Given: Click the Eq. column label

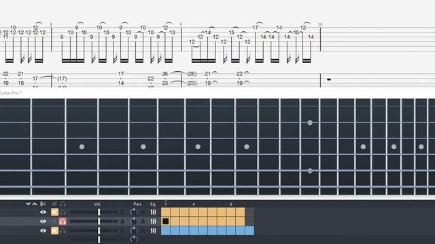Looking at the screenshot, I should 153,204.
